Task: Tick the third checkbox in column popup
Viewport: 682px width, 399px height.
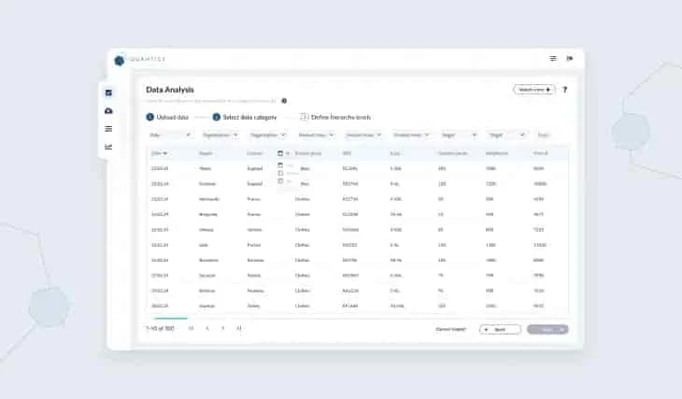Action: coord(280,180)
